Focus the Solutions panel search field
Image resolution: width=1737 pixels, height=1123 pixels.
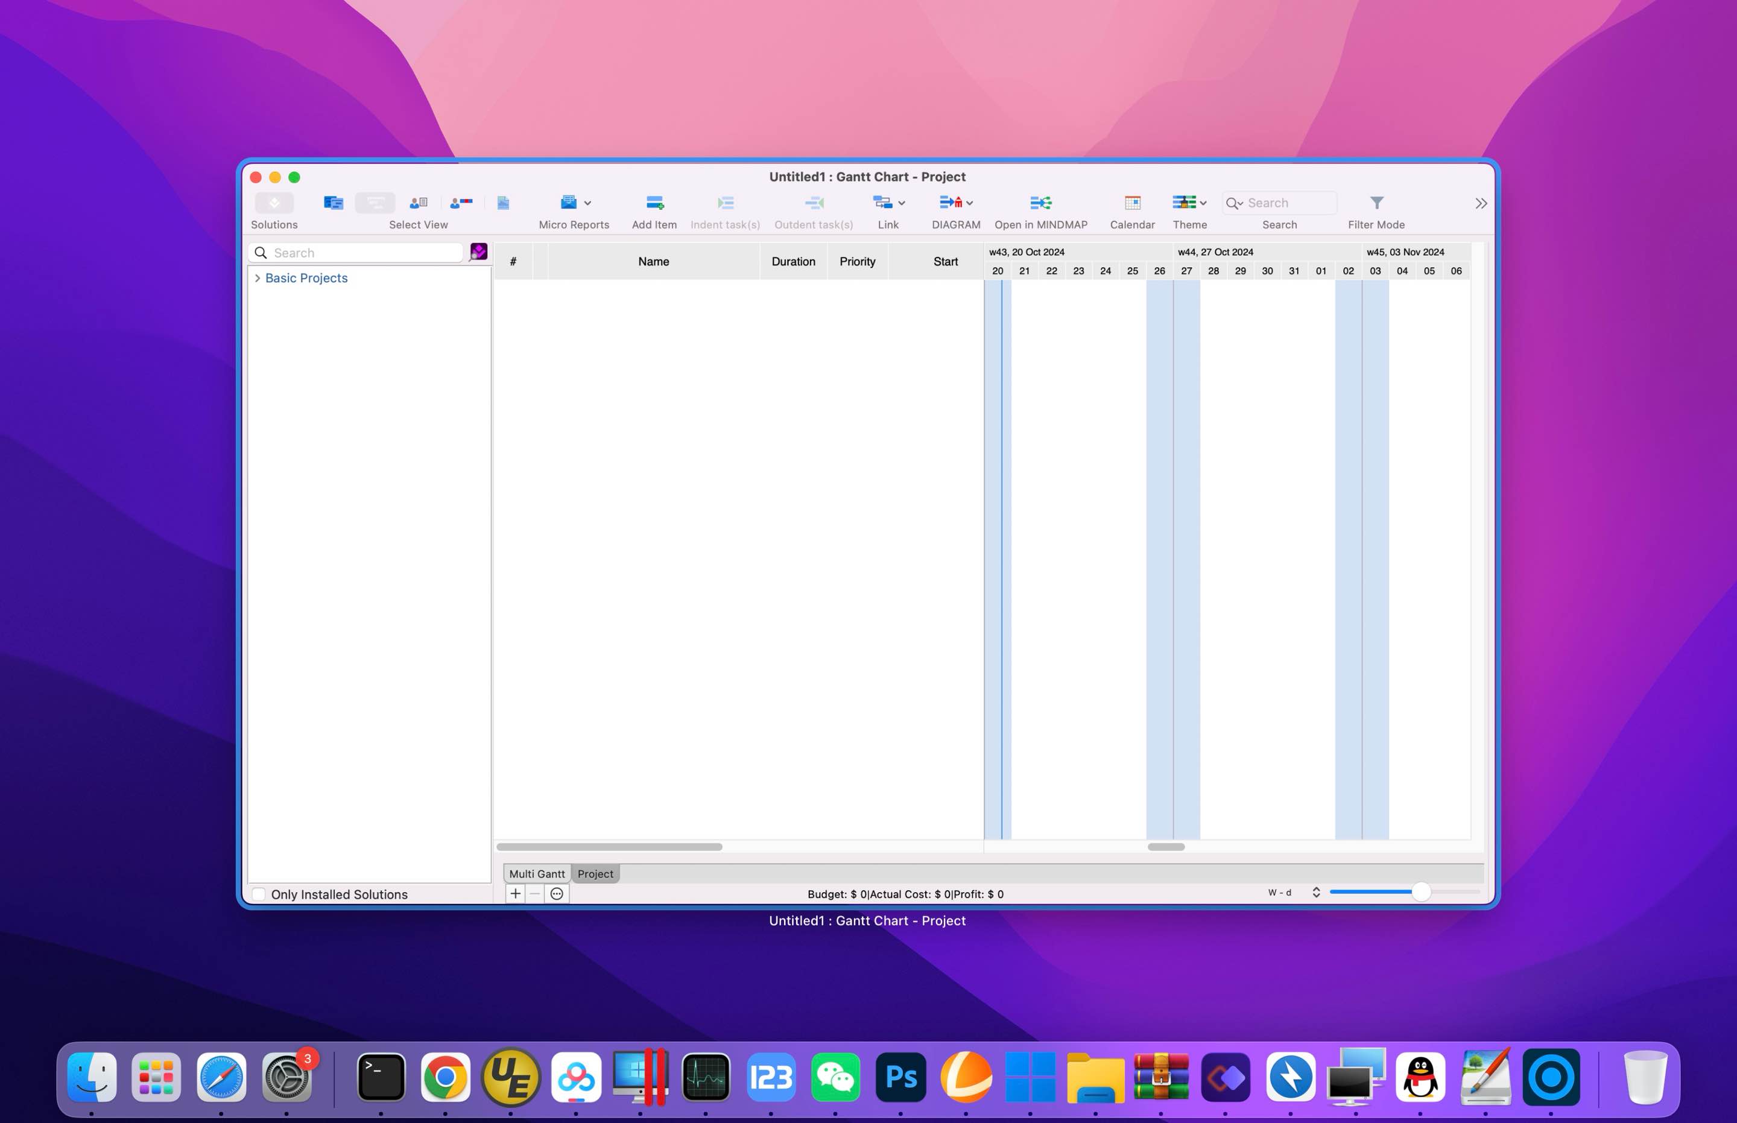pyautogui.click(x=356, y=252)
